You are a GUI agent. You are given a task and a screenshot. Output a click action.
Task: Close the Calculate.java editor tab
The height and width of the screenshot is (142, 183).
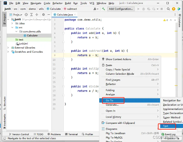(75, 15)
